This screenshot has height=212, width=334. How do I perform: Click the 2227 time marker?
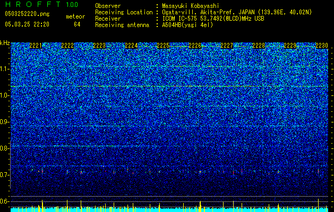tap(227, 46)
